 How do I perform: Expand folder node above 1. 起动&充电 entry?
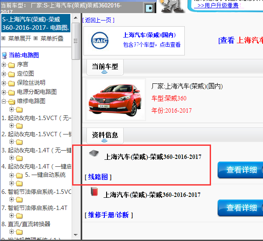click(11, 110)
